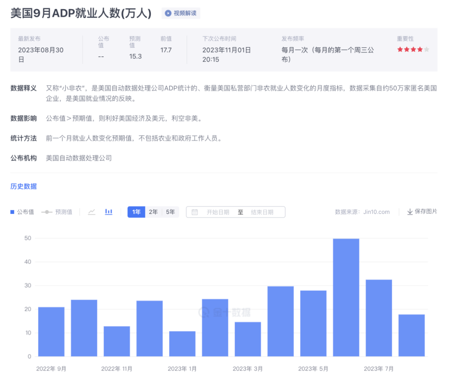Click the first red importance star

click(400, 49)
